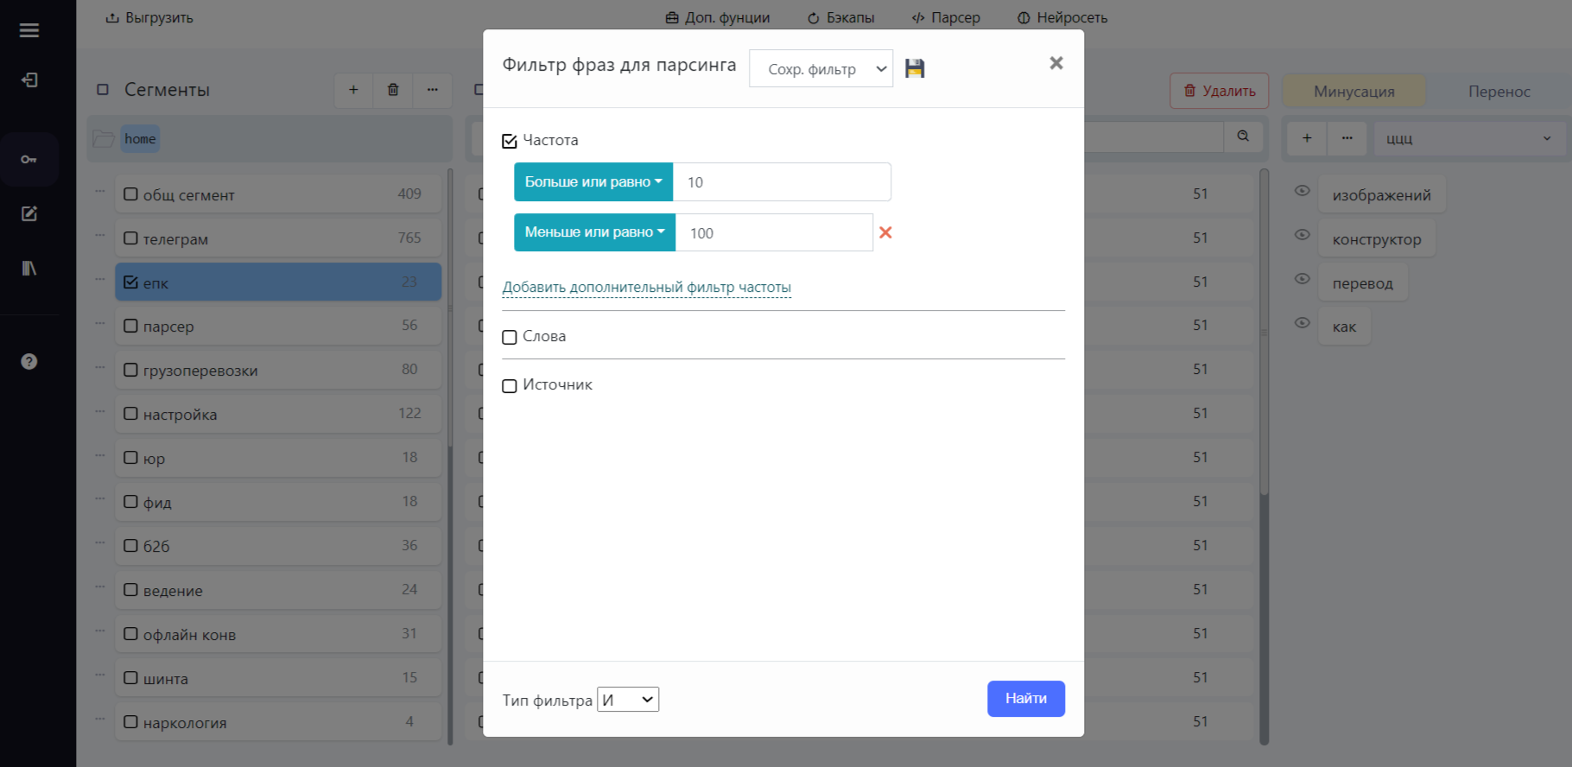Open the Парсер menu item
Image resolution: width=1572 pixels, height=767 pixels.
point(946,17)
